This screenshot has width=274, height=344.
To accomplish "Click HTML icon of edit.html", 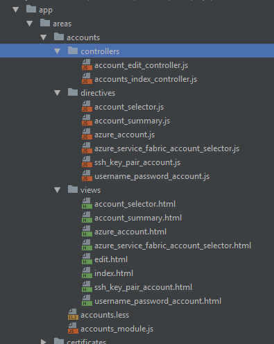I will [87, 259].
